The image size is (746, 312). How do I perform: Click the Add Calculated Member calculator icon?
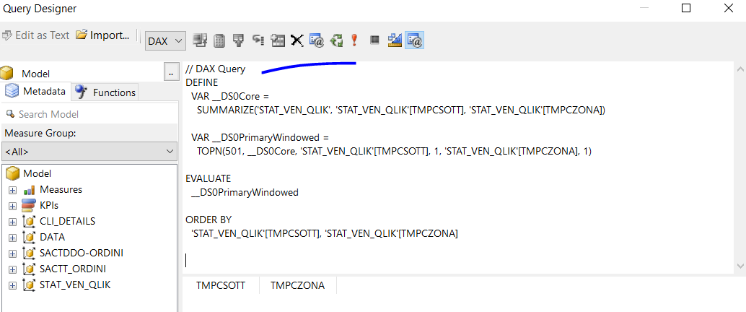pyautogui.click(x=219, y=40)
